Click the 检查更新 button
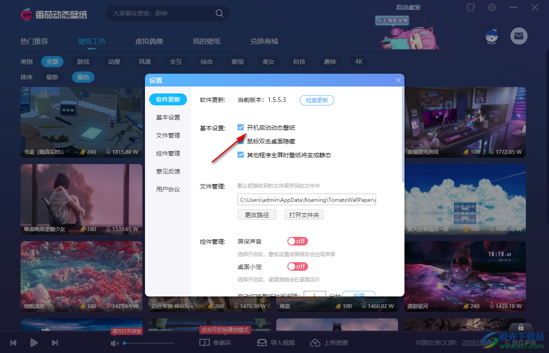Image resolution: width=549 pixels, height=353 pixels. coord(317,100)
